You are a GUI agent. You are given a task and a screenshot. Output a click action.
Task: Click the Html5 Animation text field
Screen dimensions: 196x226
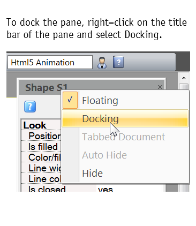click(x=50, y=62)
